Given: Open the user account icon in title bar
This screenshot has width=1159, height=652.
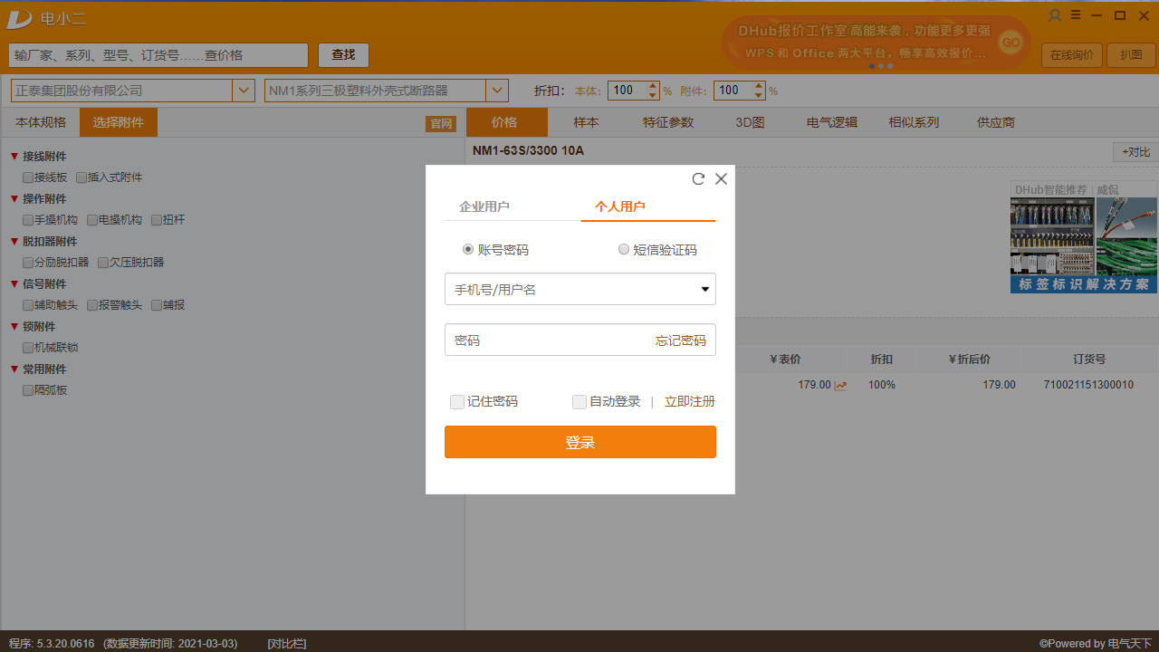Looking at the screenshot, I should coord(1055,15).
